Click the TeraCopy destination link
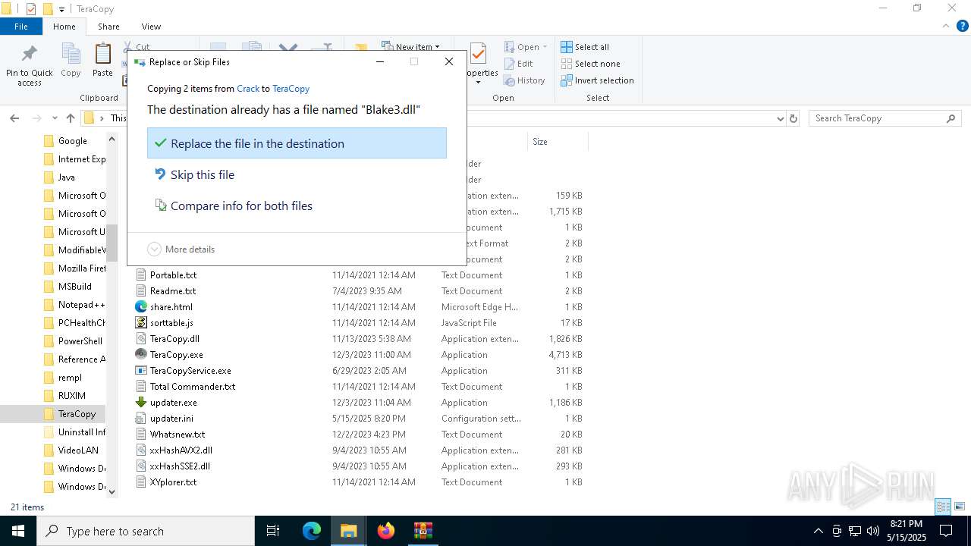The height and width of the screenshot is (546, 971). (x=291, y=89)
